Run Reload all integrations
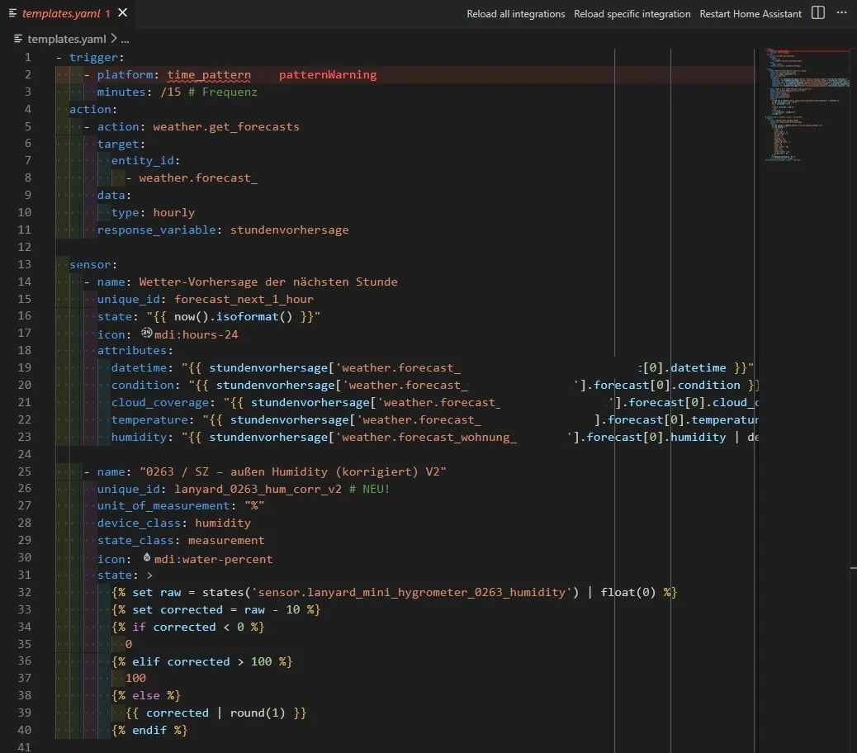 [515, 13]
